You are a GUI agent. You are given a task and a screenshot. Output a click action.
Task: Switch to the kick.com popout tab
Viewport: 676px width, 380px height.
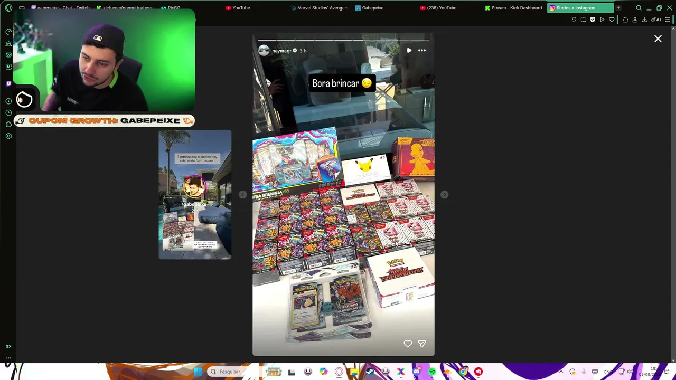pos(125,8)
